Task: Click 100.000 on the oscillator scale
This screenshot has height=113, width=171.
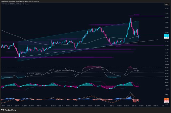Action: [166, 65]
